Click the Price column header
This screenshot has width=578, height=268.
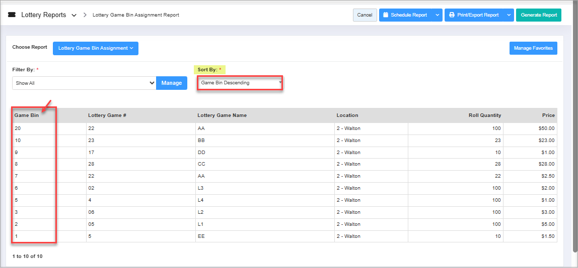coord(548,115)
